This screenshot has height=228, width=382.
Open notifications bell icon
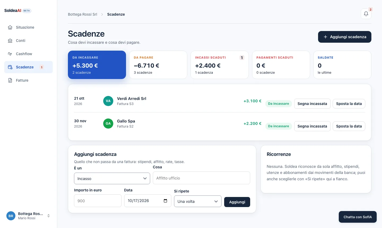click(x=366, y=14)
